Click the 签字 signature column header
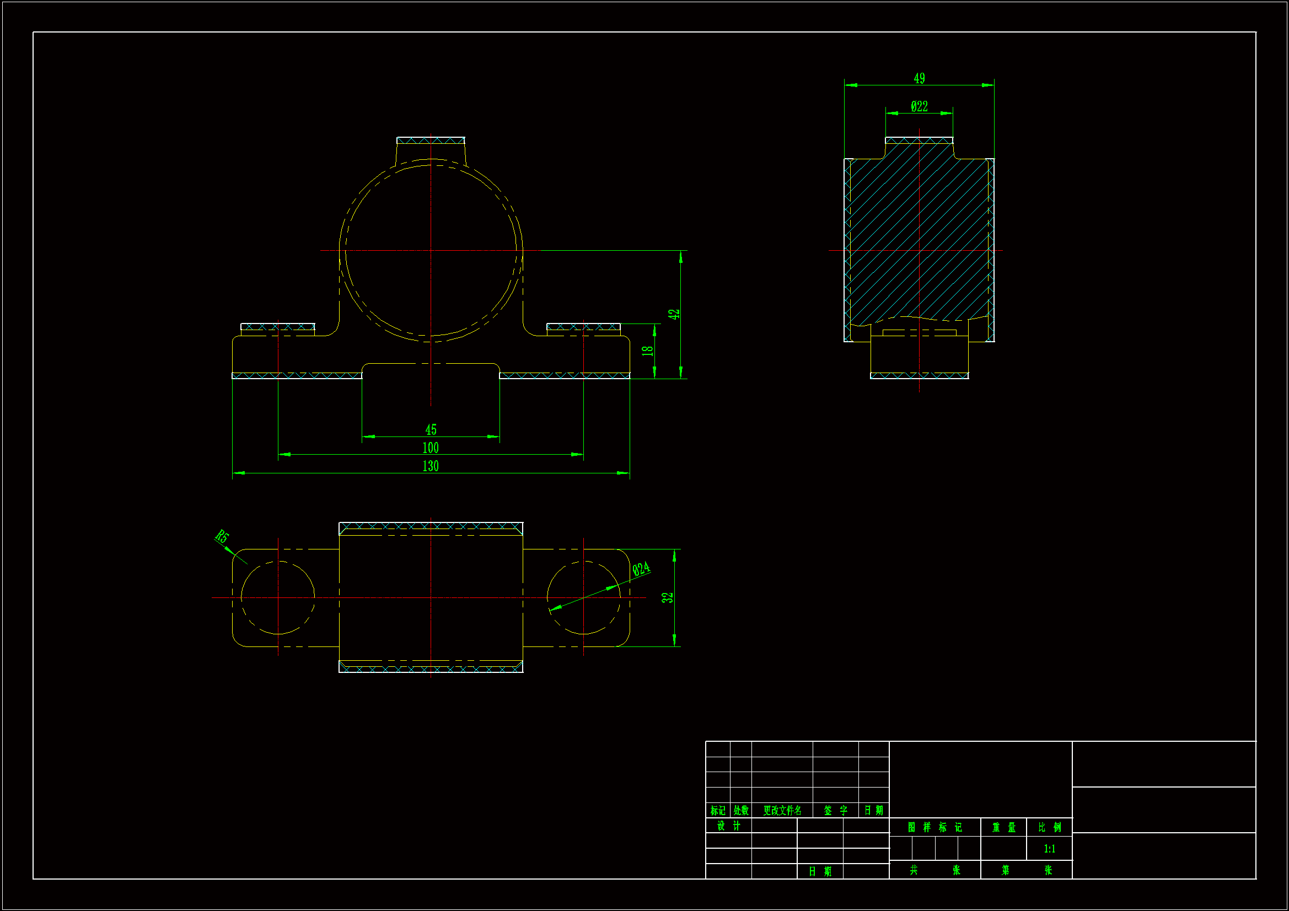The image size is (1289, 911). tap(835, 811)
